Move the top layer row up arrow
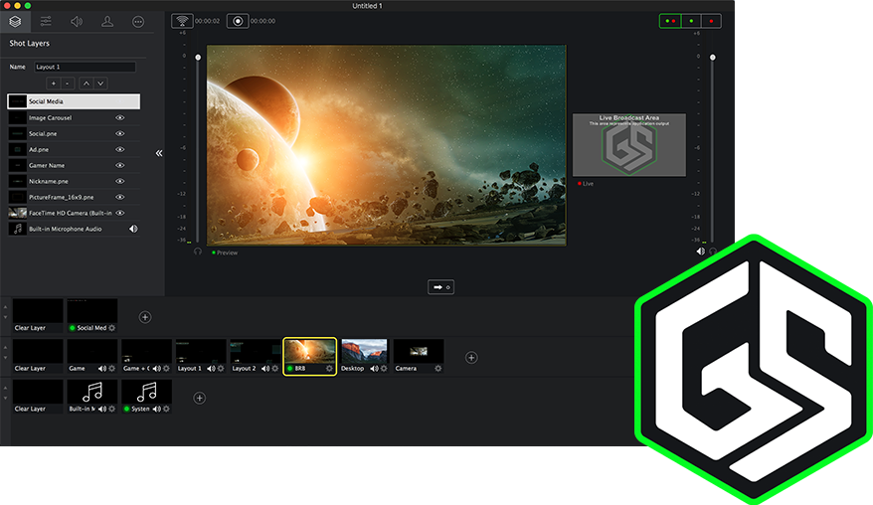Screen dimensions: 873x505 6,307
